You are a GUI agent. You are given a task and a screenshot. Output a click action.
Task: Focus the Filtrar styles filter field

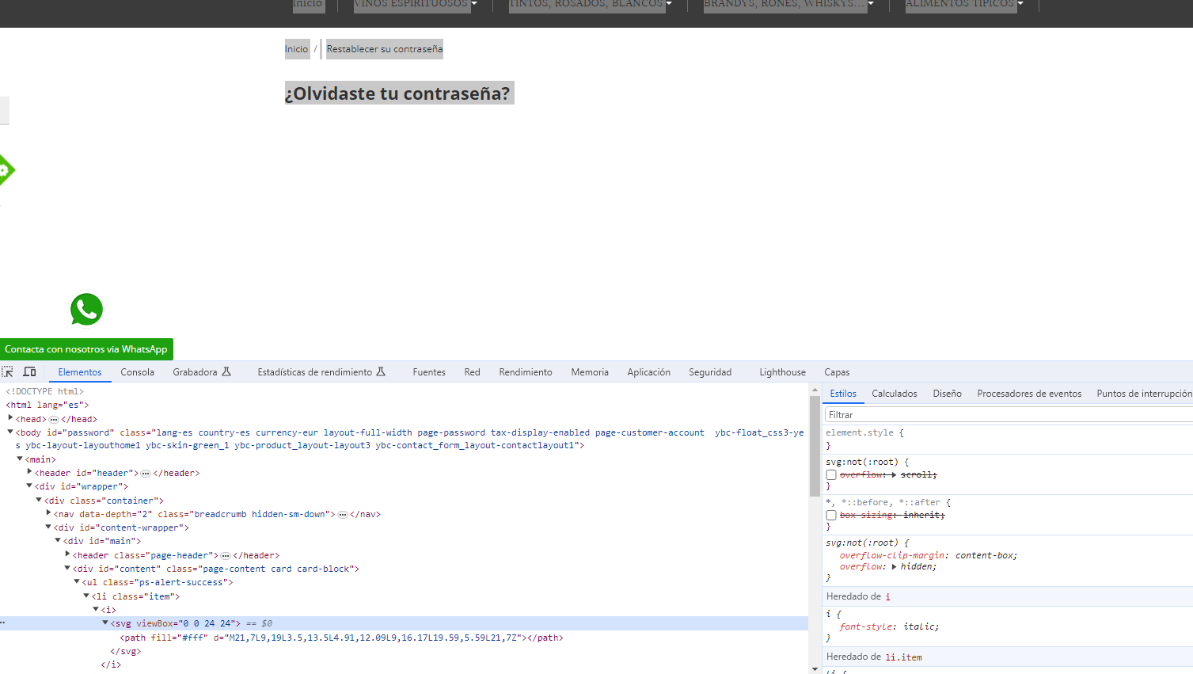tap(1007, 415)
